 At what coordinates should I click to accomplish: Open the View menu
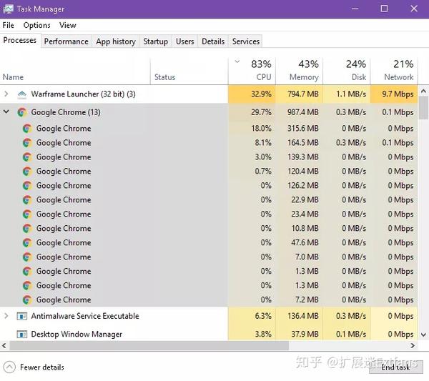68,25
